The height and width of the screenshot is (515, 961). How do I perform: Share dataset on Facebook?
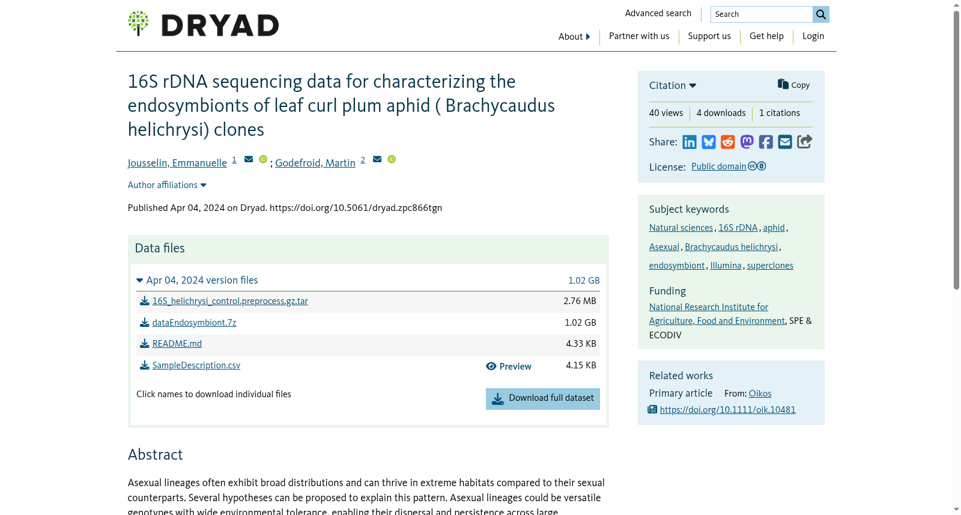coord(766,142)
